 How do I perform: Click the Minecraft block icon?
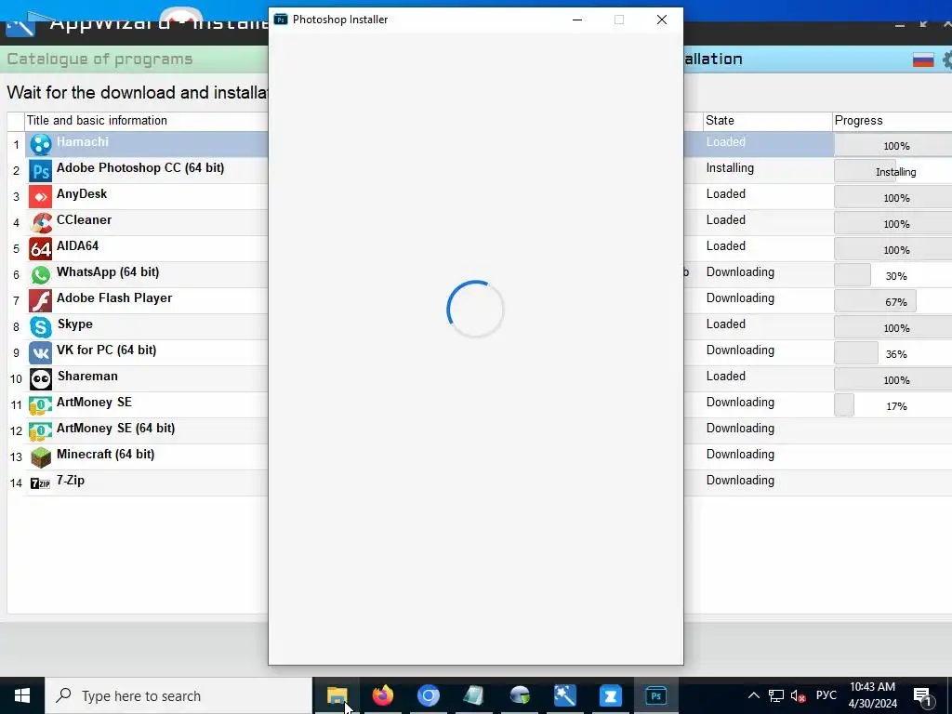[41, 457]
